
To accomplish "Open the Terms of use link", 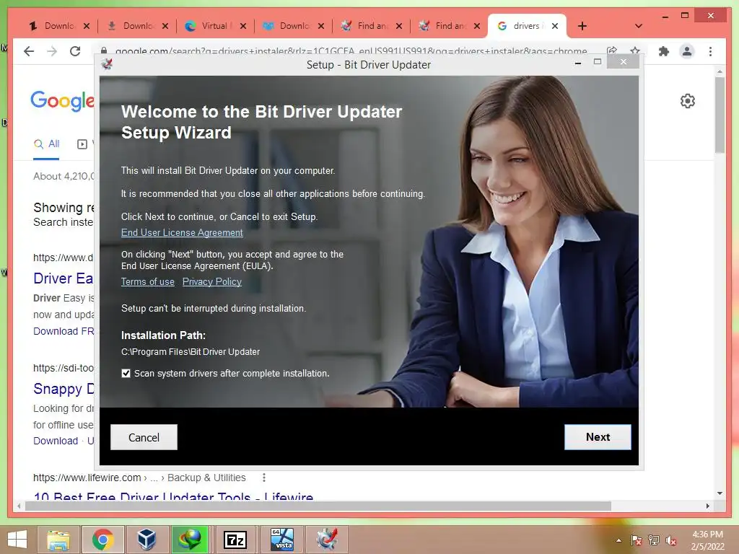I will (x=147, y=282).
